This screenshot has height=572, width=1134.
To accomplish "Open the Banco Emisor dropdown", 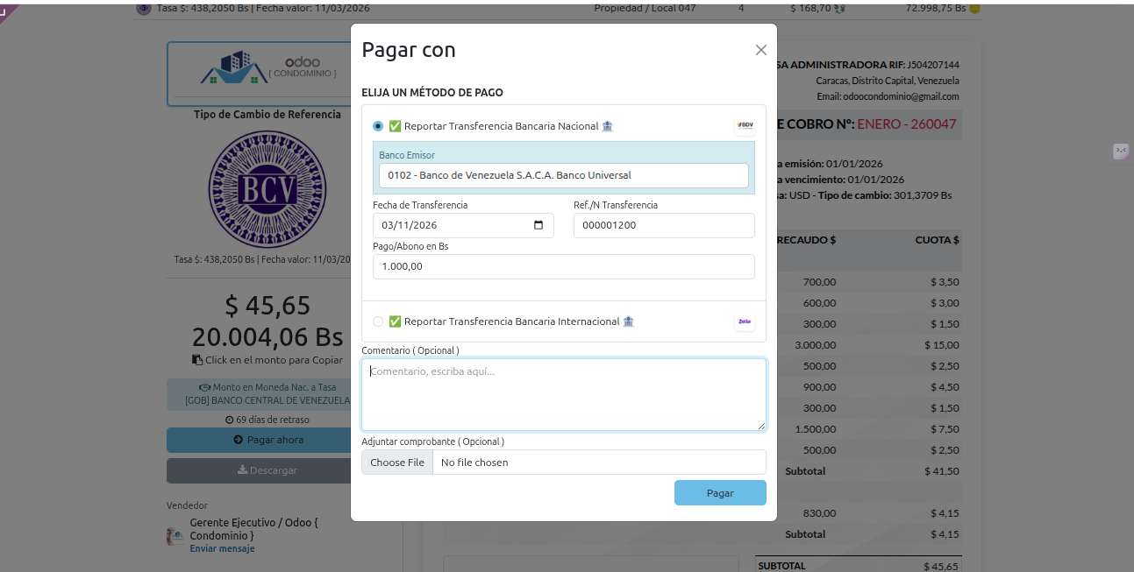I will click(x=563, y=175).
